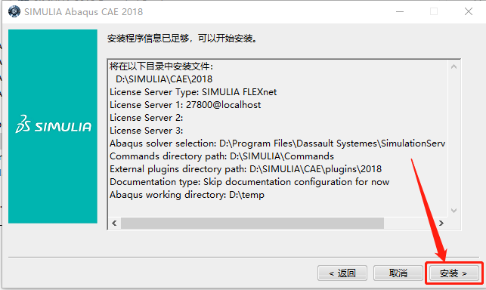Click the left arrow of horizontal scrollbar
Screen dimensions: 486x290
coord(114,223)
